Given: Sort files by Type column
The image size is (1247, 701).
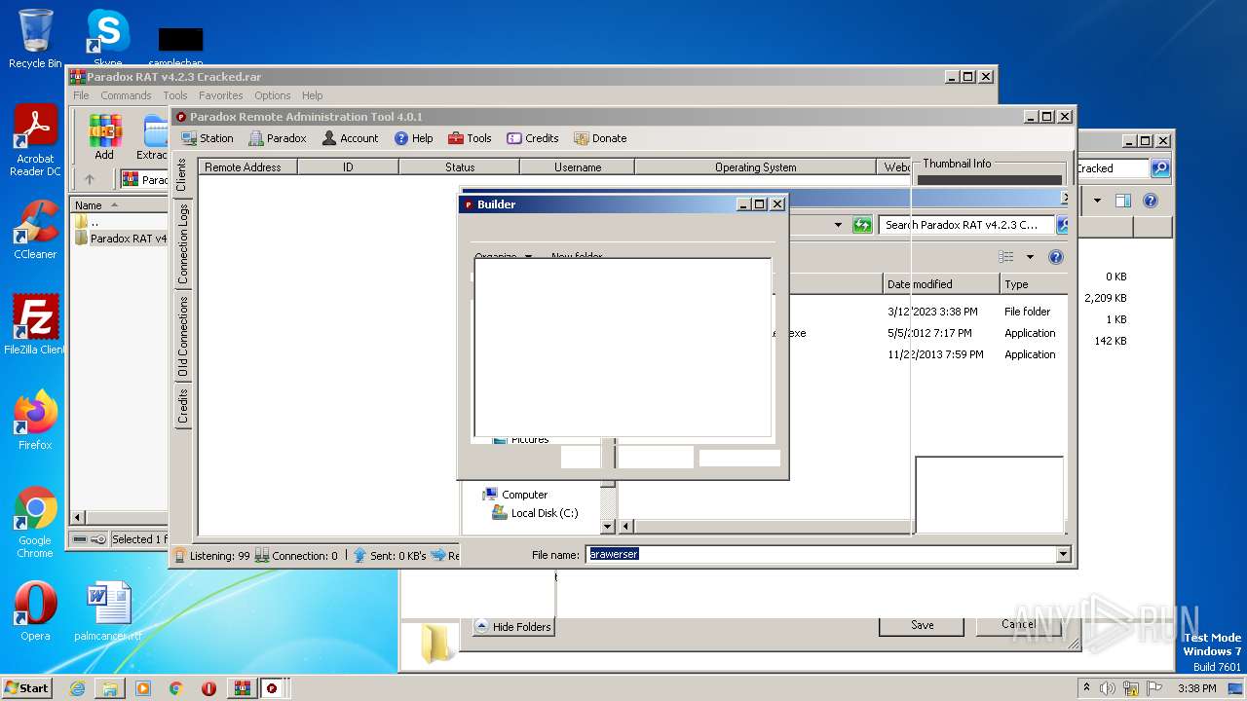Looking at the screenshot, I should (1034, 284).
